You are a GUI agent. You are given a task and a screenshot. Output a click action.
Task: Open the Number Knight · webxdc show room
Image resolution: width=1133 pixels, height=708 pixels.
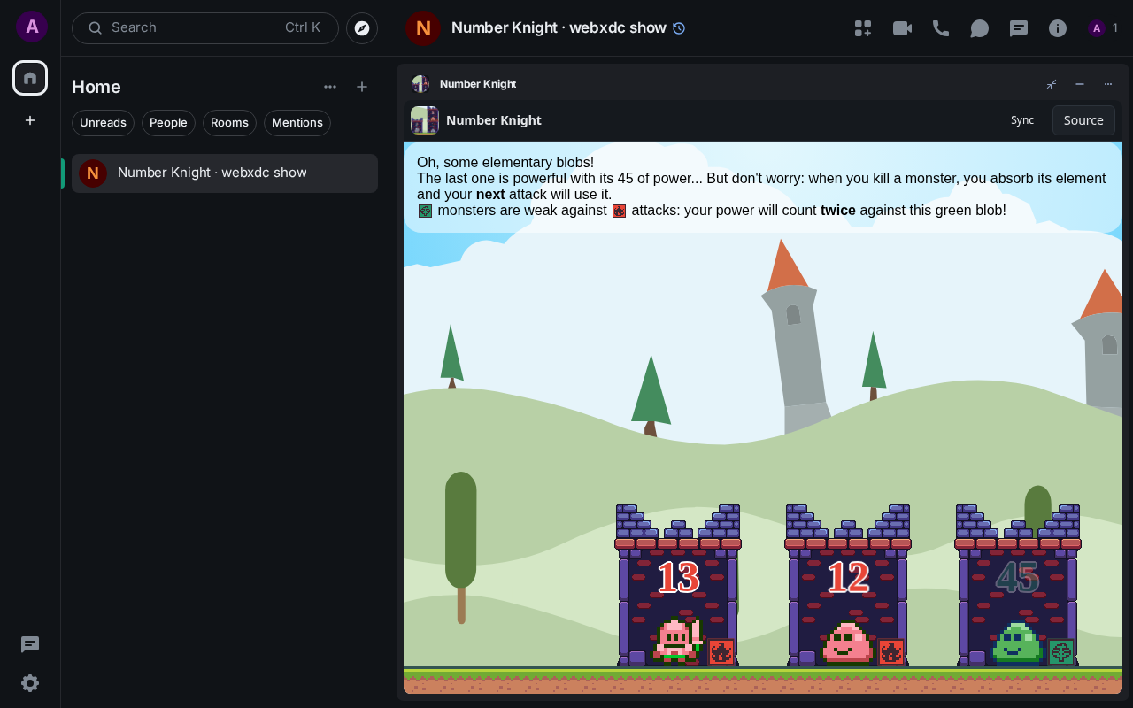tap(225, 173)
